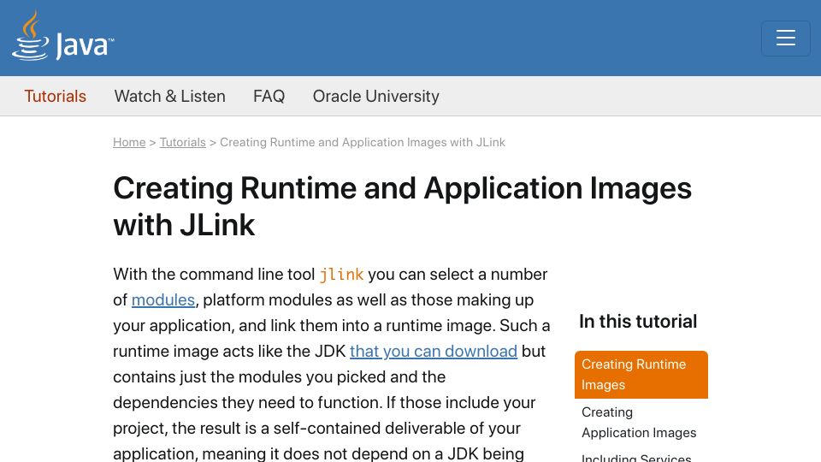This screenshot has height=462, width=821.
Task: Open the hamburger navigation menu
Action: click(785, 38)
